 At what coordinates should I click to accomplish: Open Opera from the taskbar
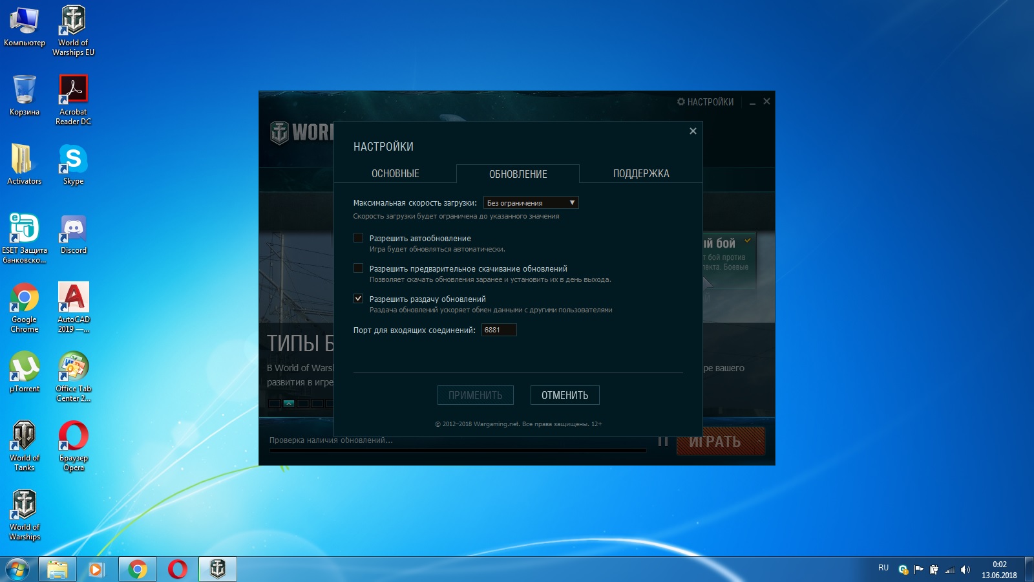[x=177, y=569]
